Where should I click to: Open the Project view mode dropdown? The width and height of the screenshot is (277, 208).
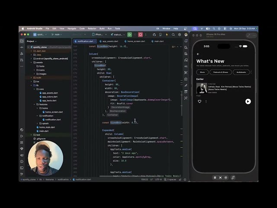[32, 42]
